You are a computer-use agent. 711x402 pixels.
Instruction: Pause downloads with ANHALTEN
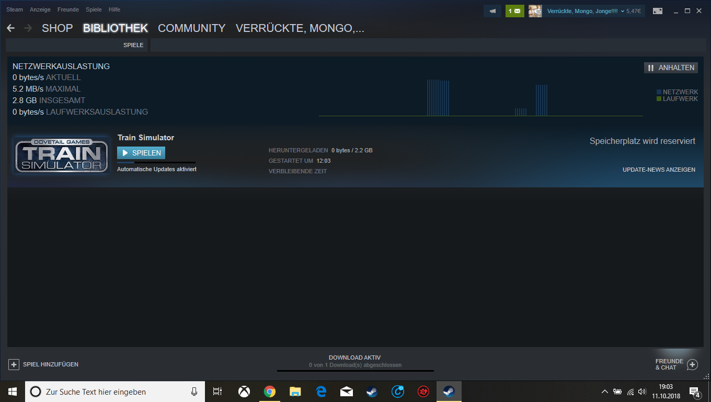(671, 68)
